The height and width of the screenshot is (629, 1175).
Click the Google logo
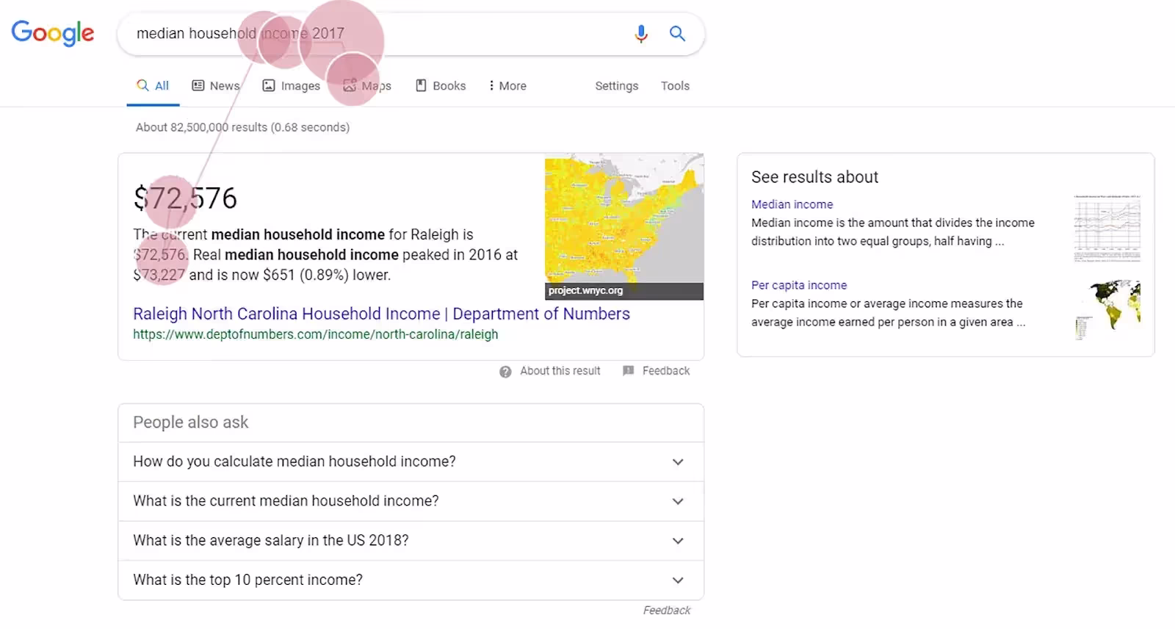tap(53, 33)
